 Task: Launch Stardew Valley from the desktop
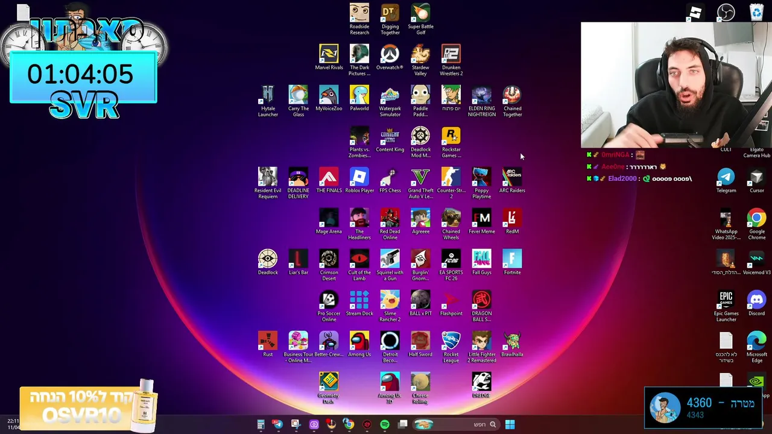click(420, 60)
